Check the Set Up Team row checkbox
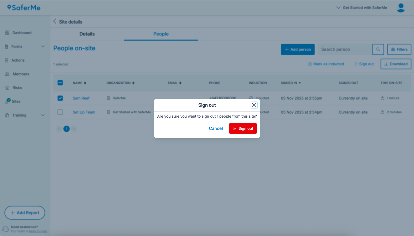 [60, 112]
